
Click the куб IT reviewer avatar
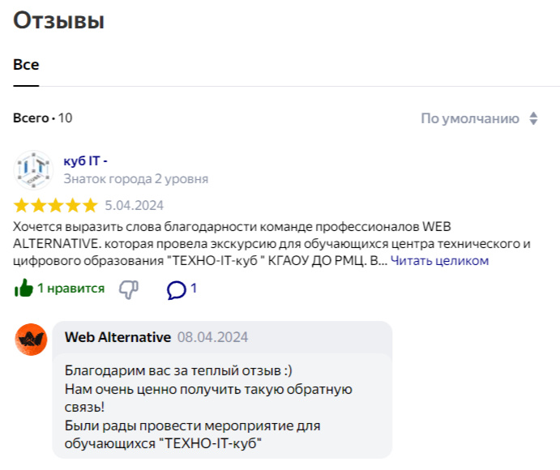point(33,169)
